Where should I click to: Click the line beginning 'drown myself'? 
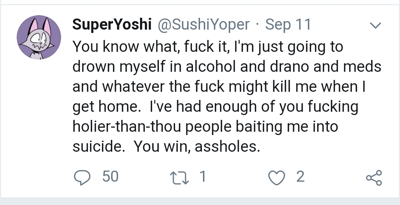pos(226,67)
